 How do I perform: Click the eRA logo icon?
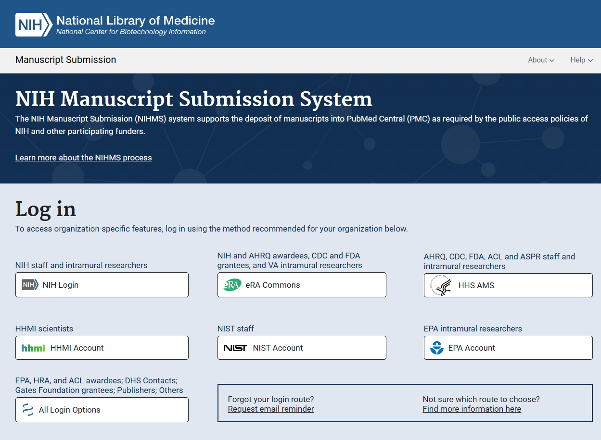pos(232,285)
